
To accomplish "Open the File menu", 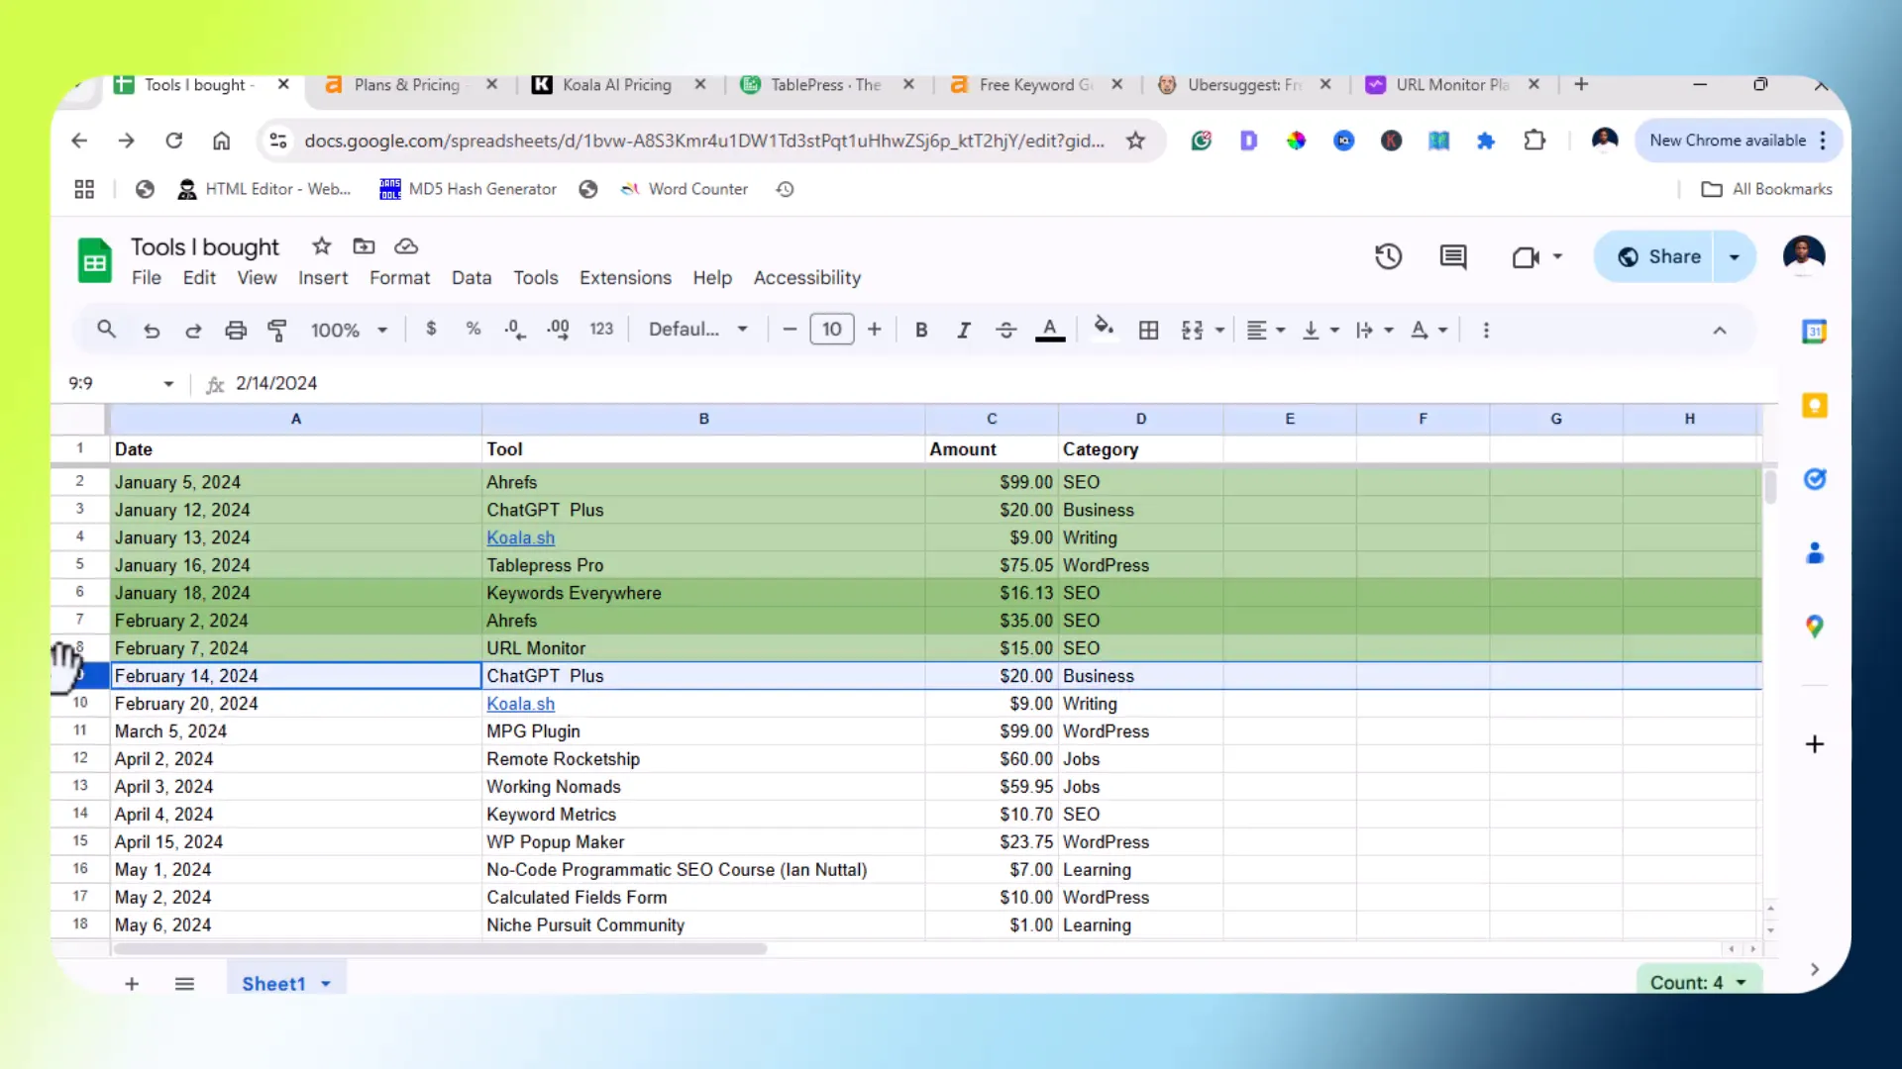I will point(147,278).
